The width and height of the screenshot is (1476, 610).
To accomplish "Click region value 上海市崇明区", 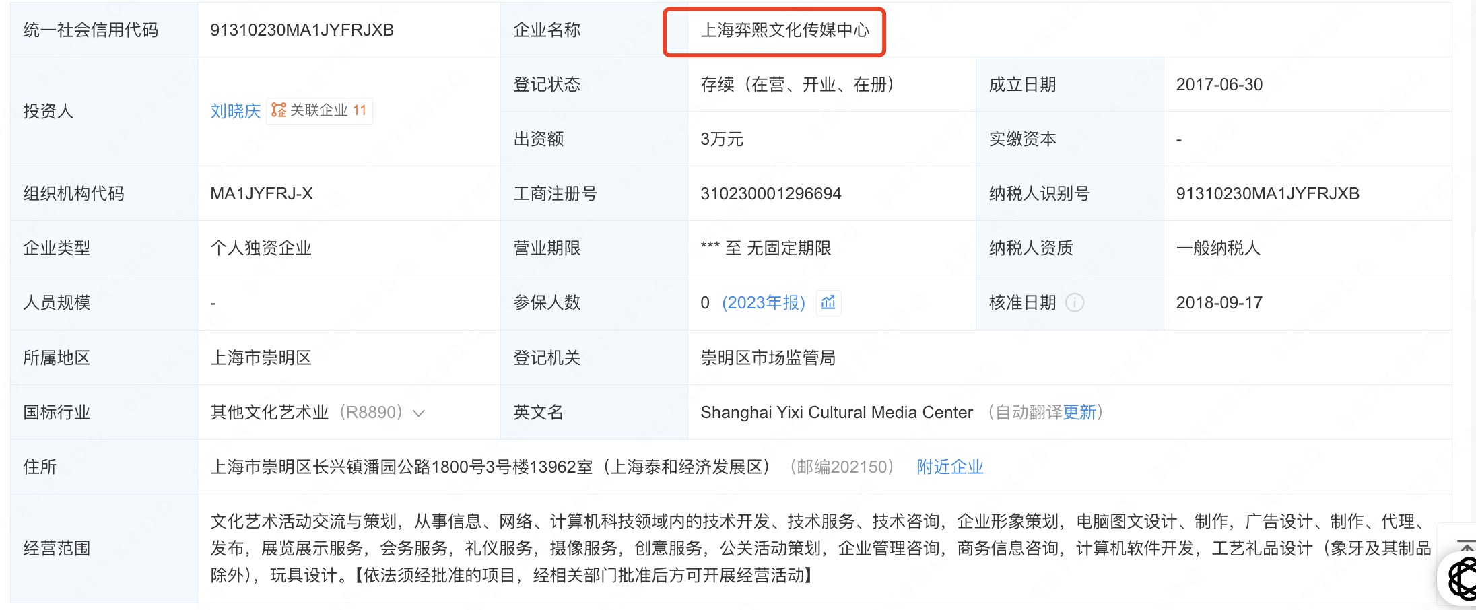I will click(x=261, y=358).
